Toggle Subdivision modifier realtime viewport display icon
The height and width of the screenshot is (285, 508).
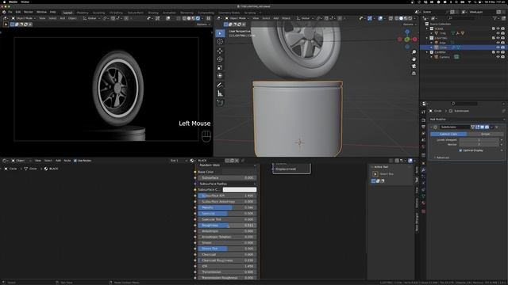pos(482,127)
